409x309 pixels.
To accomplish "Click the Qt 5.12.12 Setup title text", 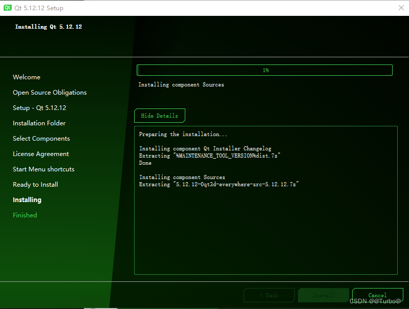I will point(39,8).
